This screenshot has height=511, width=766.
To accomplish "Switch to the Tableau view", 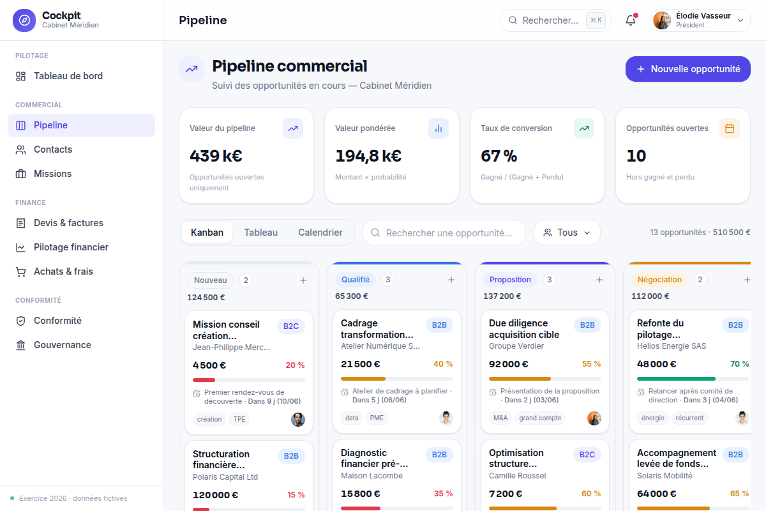I will click(x=260, y=233).
